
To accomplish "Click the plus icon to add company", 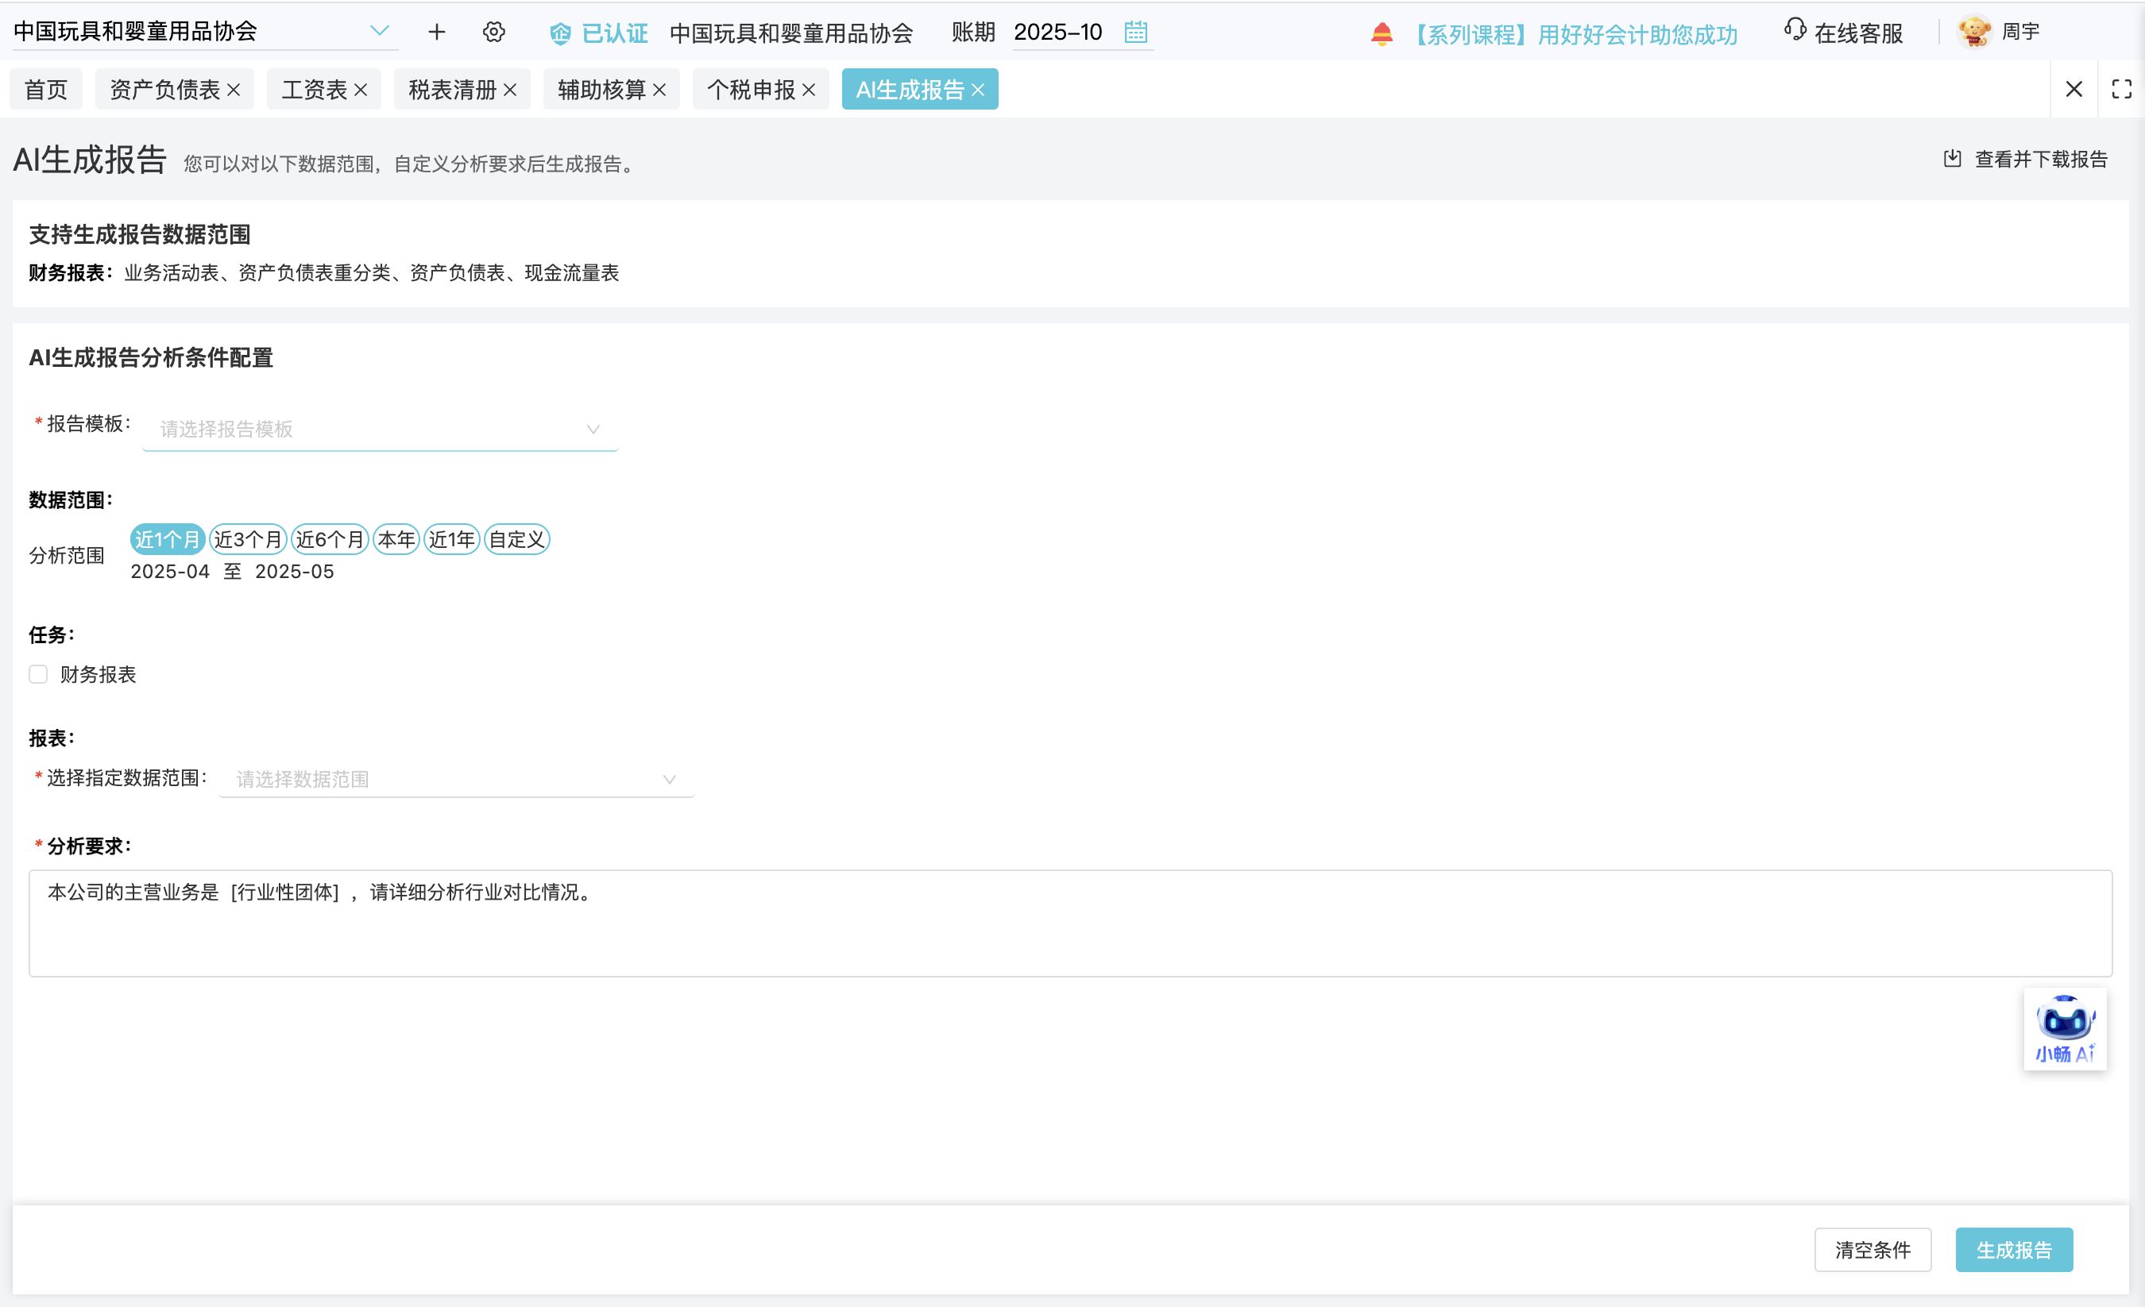I will [x=437, y=33].
